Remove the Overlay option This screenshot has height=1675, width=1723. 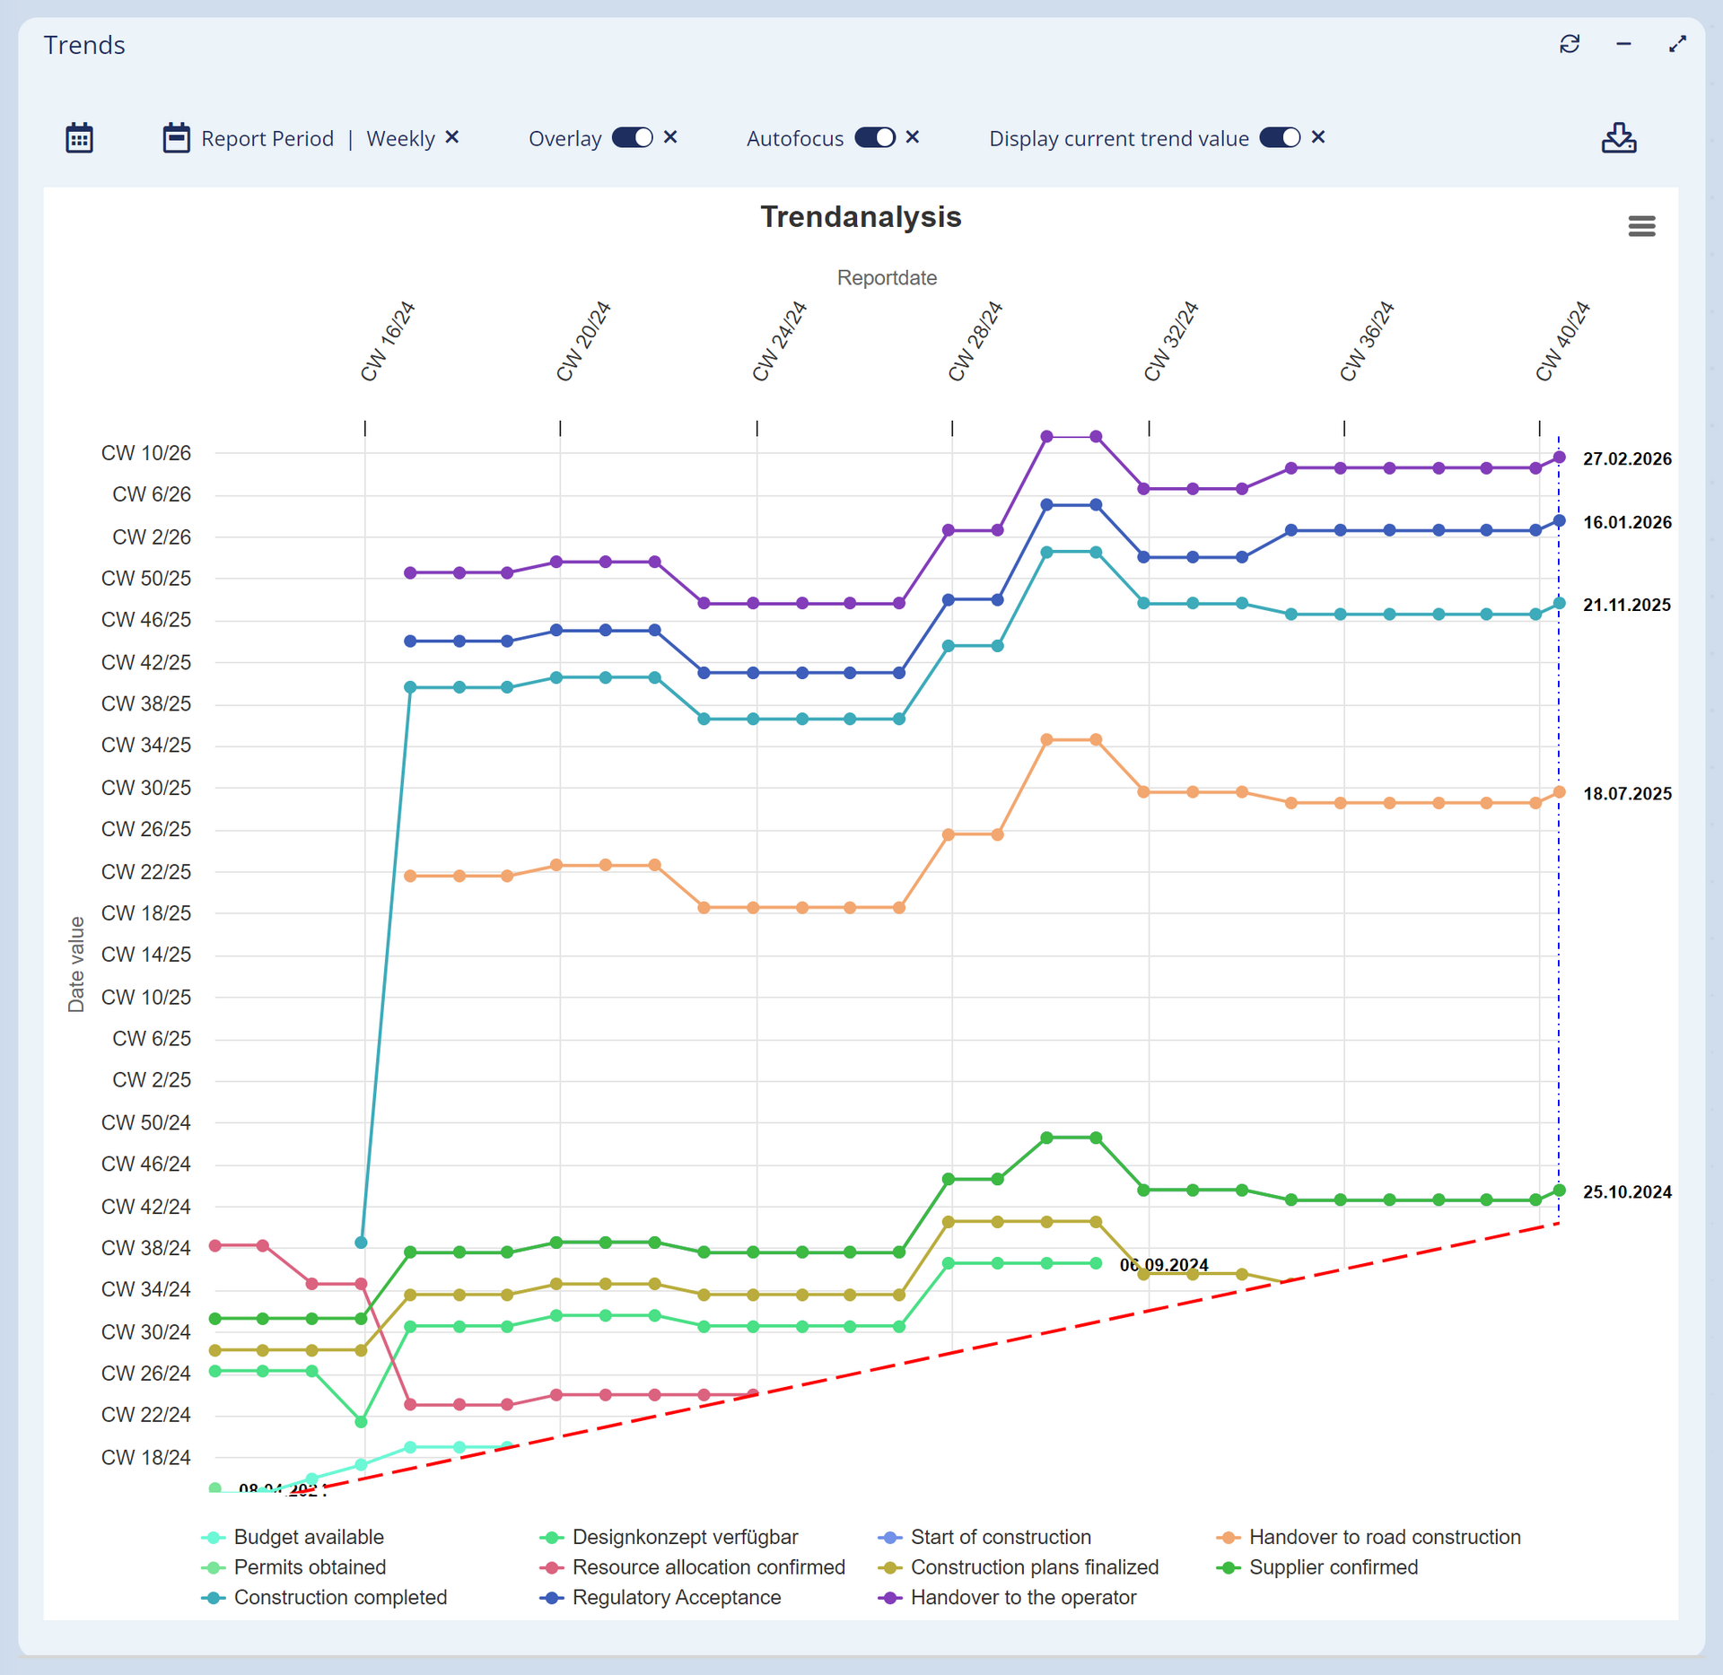pos(670,137)
